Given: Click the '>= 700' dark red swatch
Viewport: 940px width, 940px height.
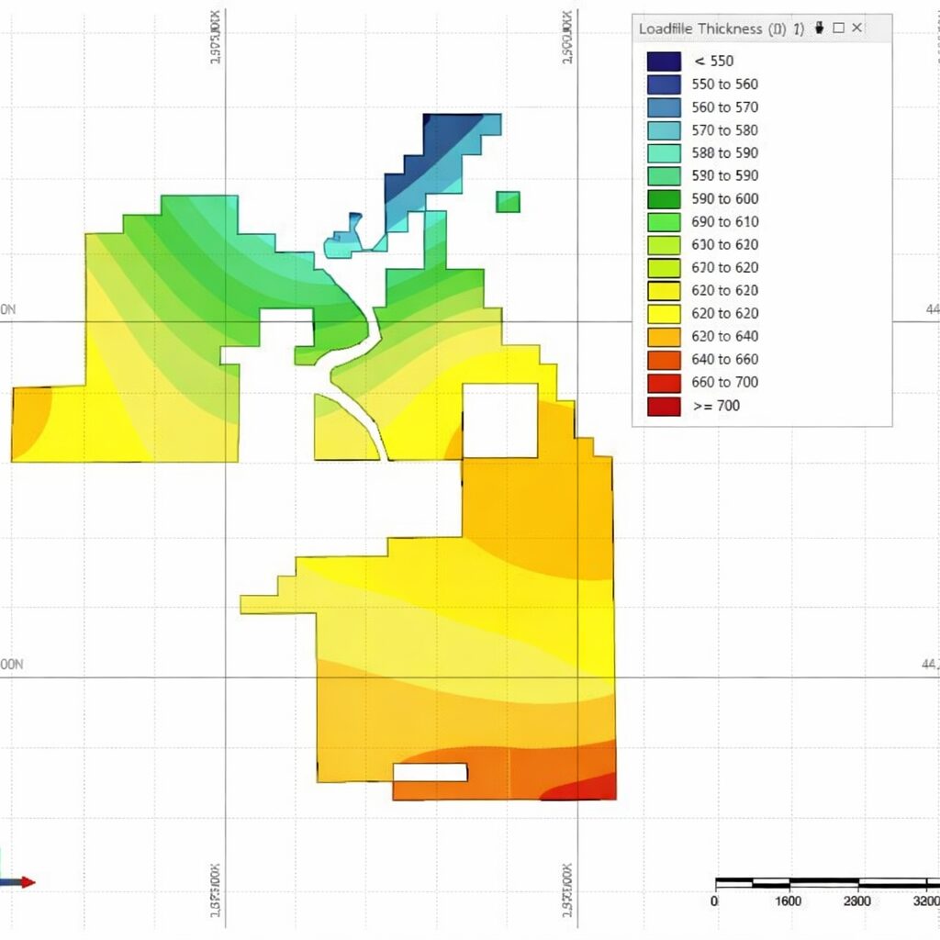Looking at the screenshot, I should (x=664, y=406).
